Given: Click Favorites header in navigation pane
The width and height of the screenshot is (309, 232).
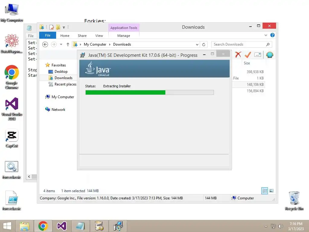Looking at the screenshot, I should [59, 65].
